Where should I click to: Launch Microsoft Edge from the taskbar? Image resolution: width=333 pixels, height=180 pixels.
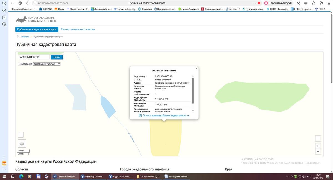point(21,176)
